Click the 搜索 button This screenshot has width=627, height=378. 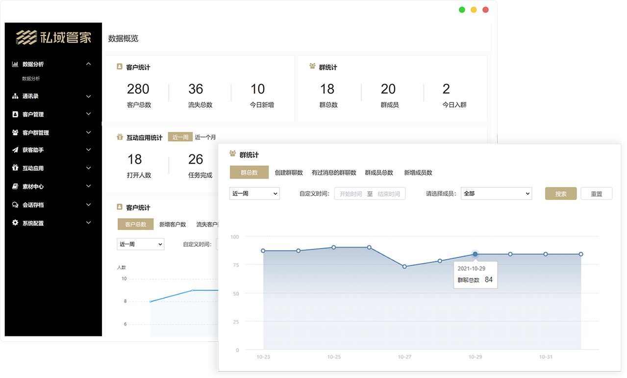click(561, 194)
